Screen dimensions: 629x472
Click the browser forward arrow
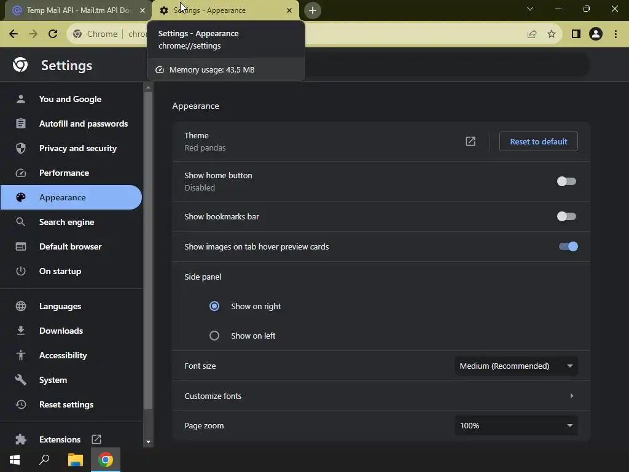pyautogui.click(x=33, y=34)
